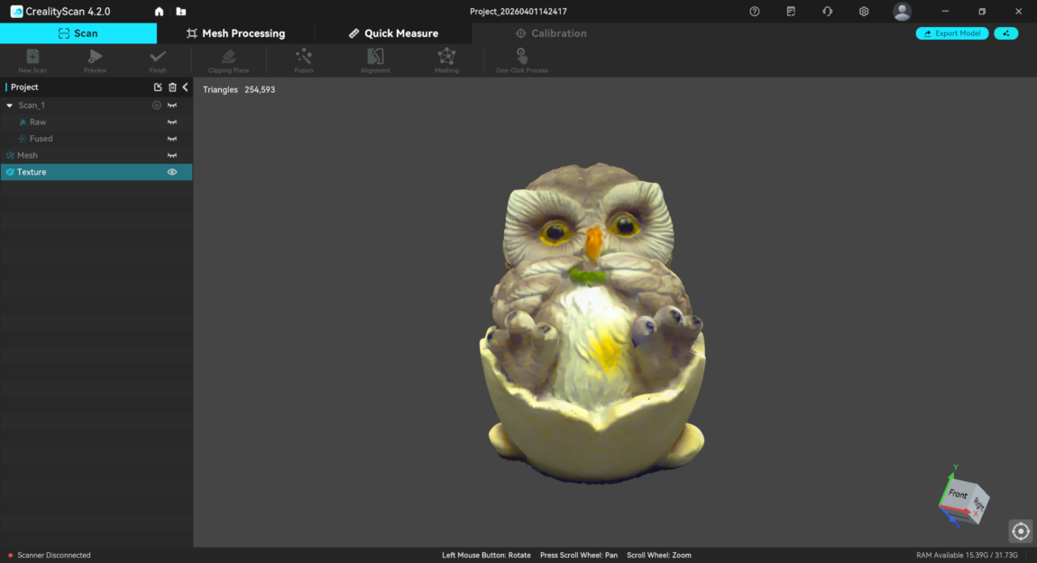Image resolution: width=1037 pixels, height=563 pixels.
Task: Click the share icon button
Action: (1005, 33)
